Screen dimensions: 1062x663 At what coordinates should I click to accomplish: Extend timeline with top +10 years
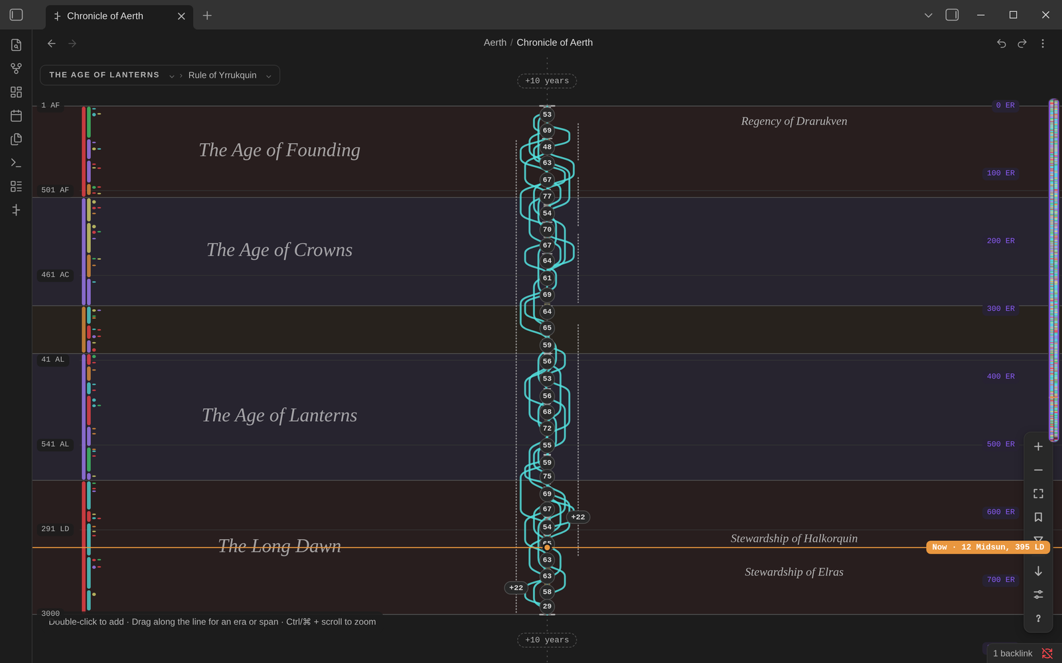(x=547, y=81)
